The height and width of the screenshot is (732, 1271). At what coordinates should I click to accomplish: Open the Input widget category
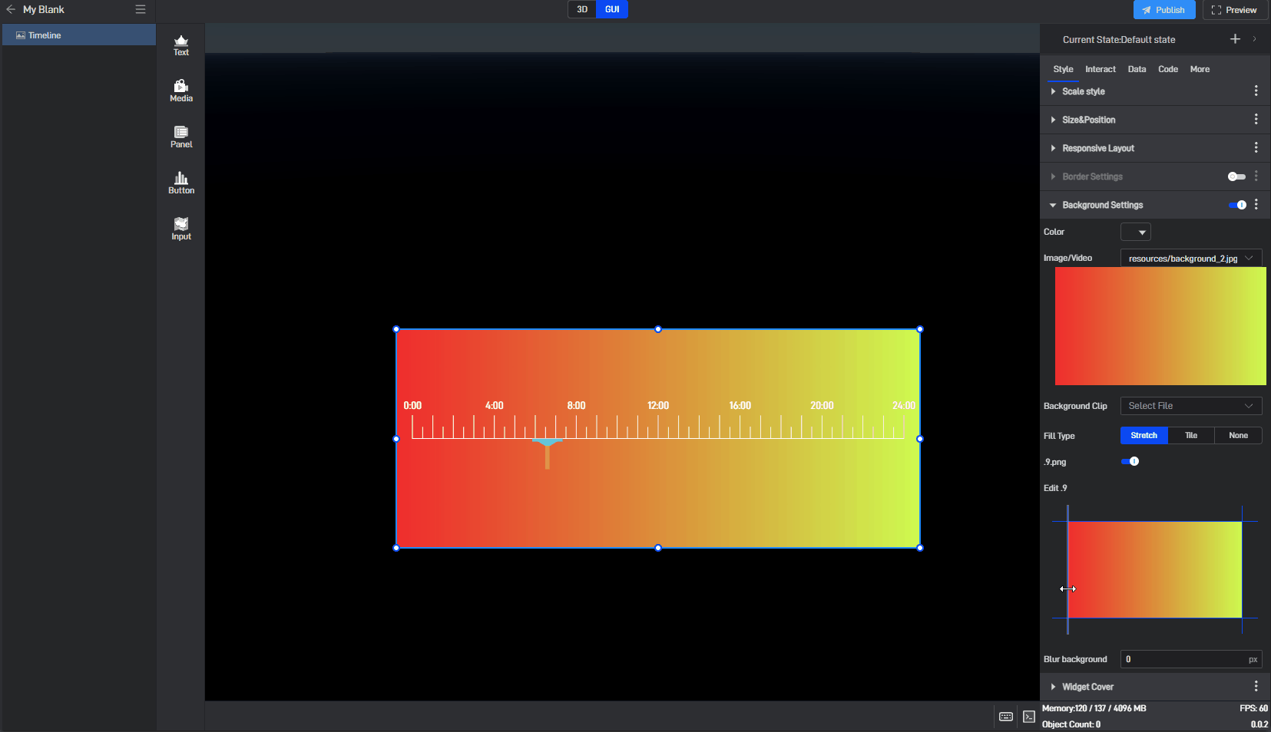[x=181, y=229]
